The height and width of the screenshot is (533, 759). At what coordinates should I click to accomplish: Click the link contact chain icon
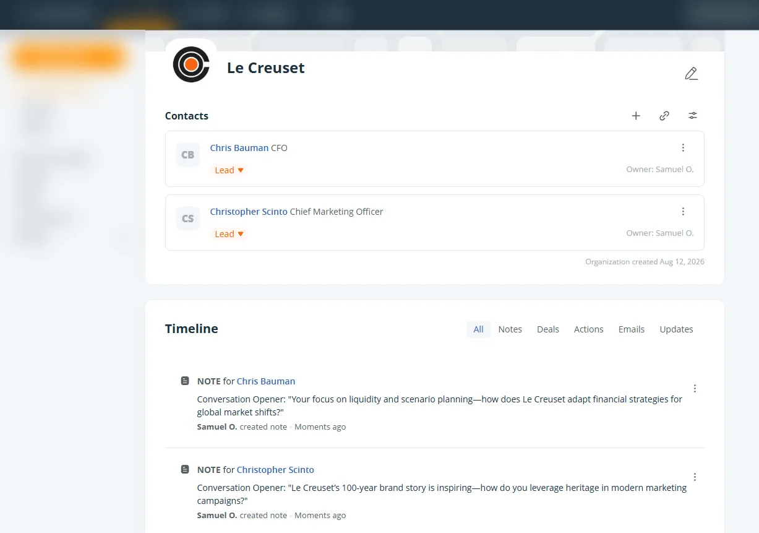coord(664,116)
